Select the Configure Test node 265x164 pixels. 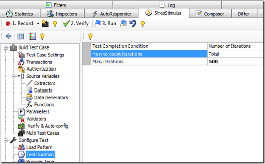(x=33, y=140)
